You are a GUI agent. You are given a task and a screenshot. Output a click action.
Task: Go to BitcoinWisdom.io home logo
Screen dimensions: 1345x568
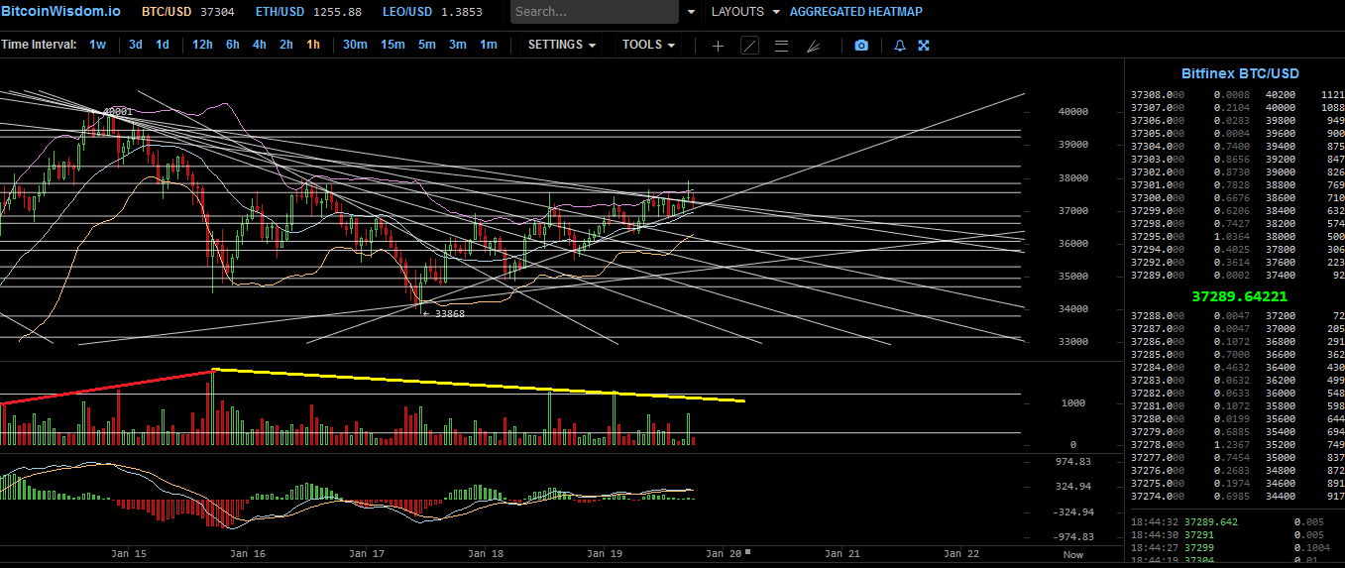pyautogui.click(x=60, y=11)
